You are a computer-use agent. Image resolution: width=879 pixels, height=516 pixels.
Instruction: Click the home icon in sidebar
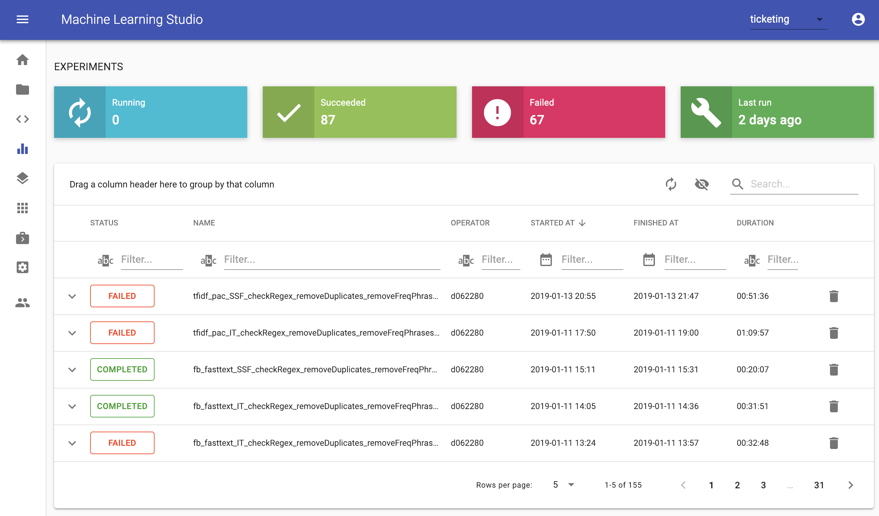(22, 60)
